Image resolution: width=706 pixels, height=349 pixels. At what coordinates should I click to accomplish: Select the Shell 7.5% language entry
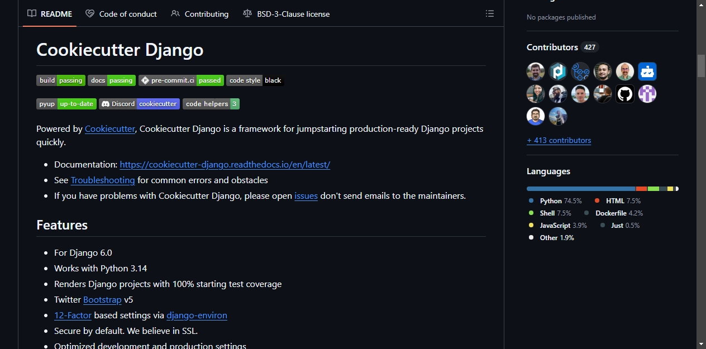pyautogui.click(x=550, y=213)
